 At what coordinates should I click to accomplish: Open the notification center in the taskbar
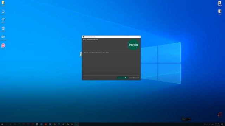[222, 124]
